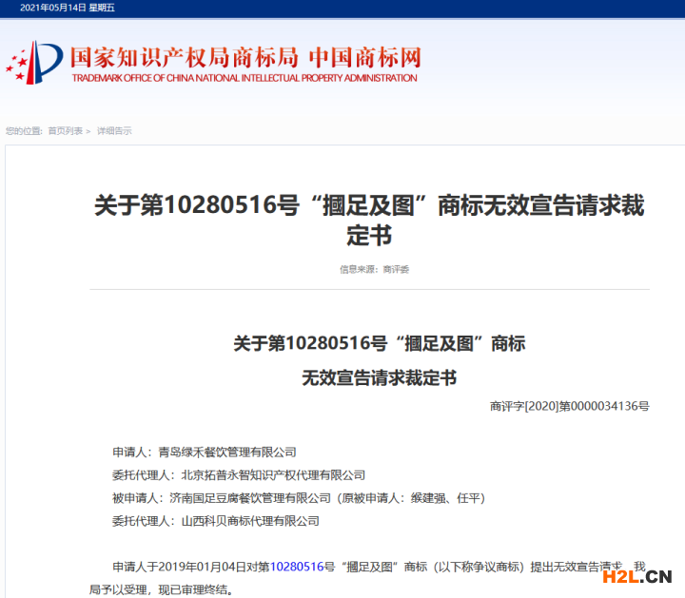This screenshot has width=685, height=598.
Task: Click the H2L.CN watermark logo
Action: coord(636,575)
